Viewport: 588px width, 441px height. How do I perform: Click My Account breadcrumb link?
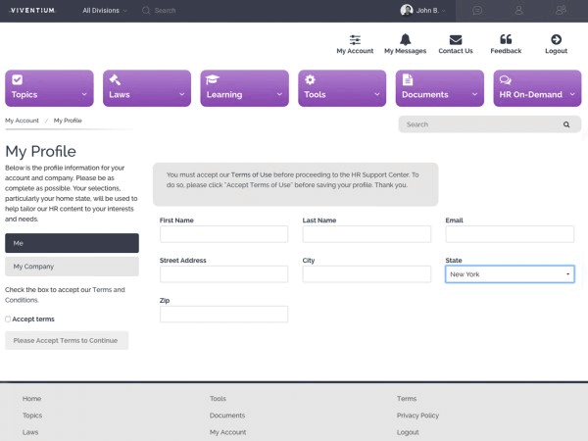[x=22, y=121]
